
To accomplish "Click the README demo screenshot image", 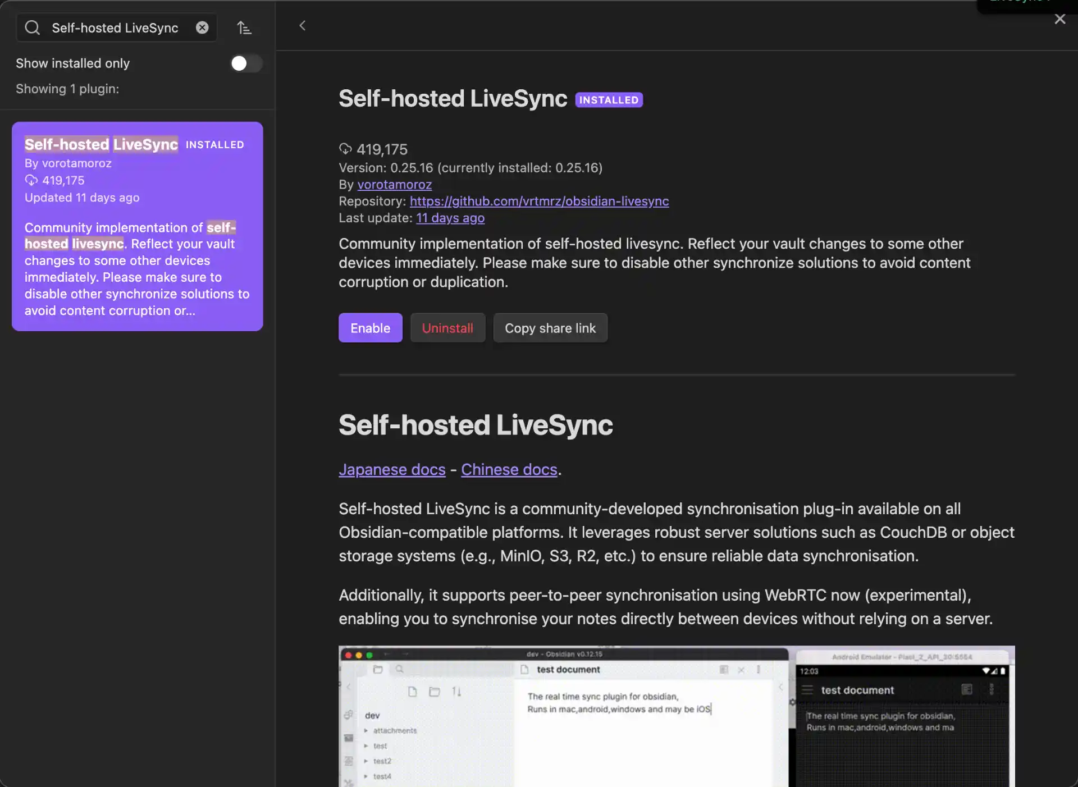I will pos(676,716).
